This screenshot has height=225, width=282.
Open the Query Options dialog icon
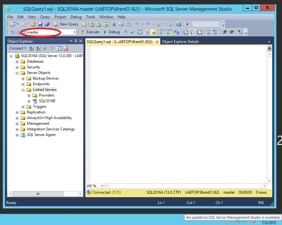click(147, 32)
